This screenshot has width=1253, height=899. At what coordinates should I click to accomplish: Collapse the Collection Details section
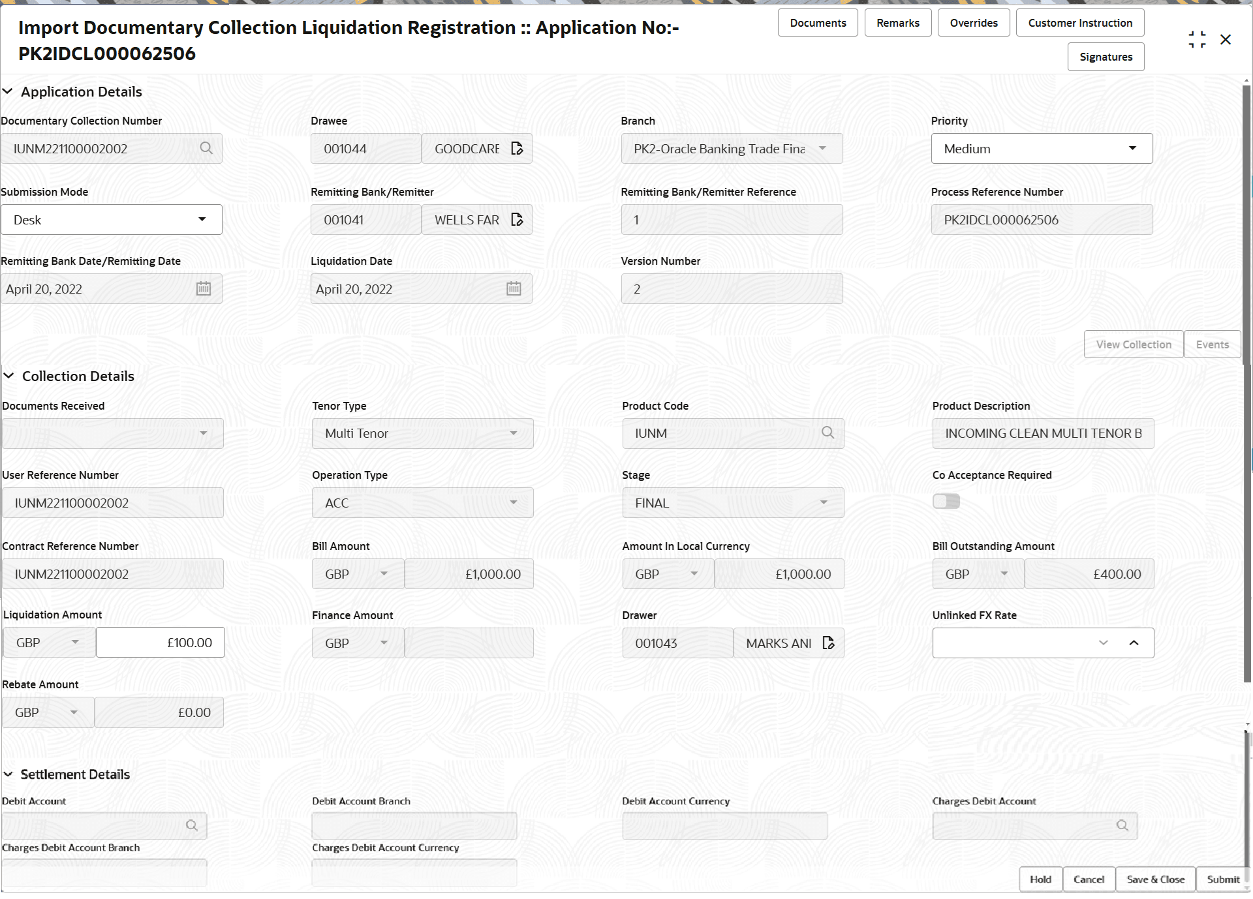click(x=8, y=375)
